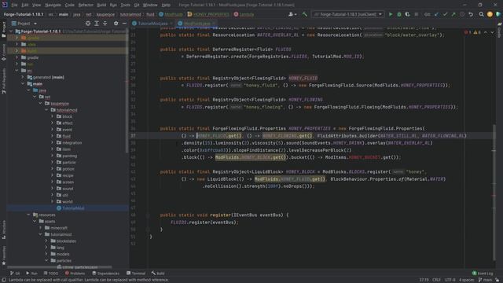This screenshot has width=503, height=283.
Task: Select opened file locate icon in Project panel
Action: coord(88,24)
